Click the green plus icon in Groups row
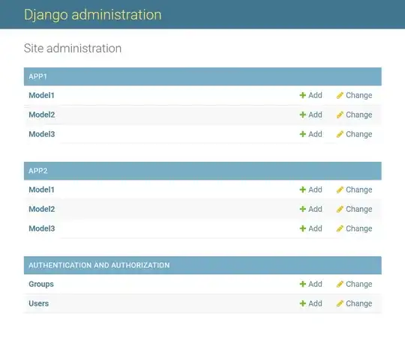 point(303,284)
